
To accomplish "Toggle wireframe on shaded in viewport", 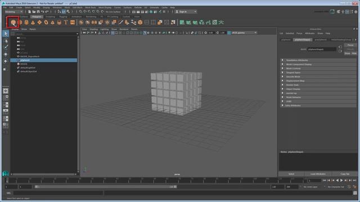I will 152,33.
